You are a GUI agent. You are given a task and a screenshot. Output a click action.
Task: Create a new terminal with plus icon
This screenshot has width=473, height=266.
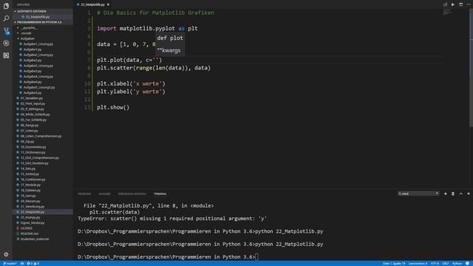(x=445, y=194)
